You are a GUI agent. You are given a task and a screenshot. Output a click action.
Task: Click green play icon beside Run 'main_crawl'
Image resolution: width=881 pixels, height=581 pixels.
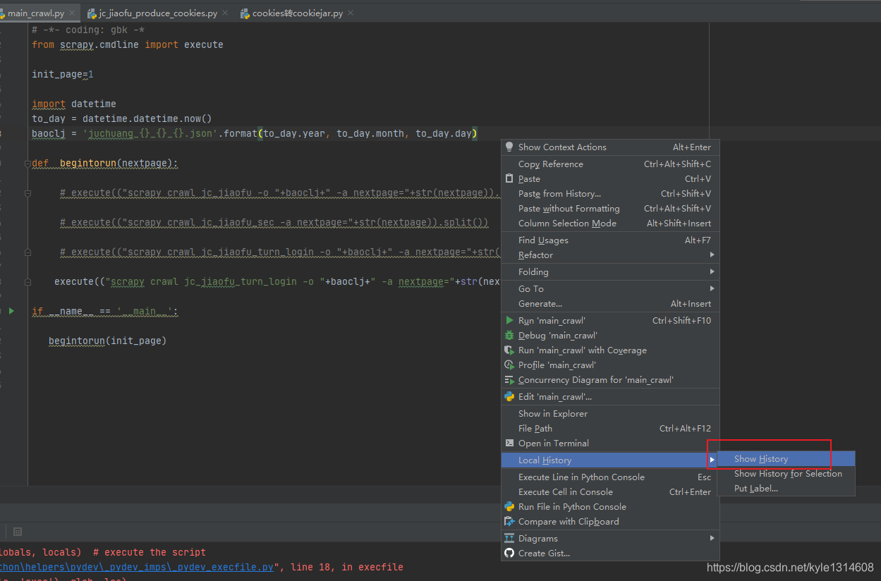click(x=509, y=321)
